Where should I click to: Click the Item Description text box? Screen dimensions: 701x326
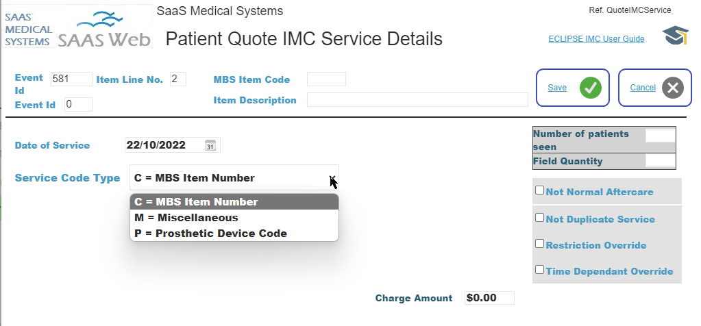click(x=417, y=99)
